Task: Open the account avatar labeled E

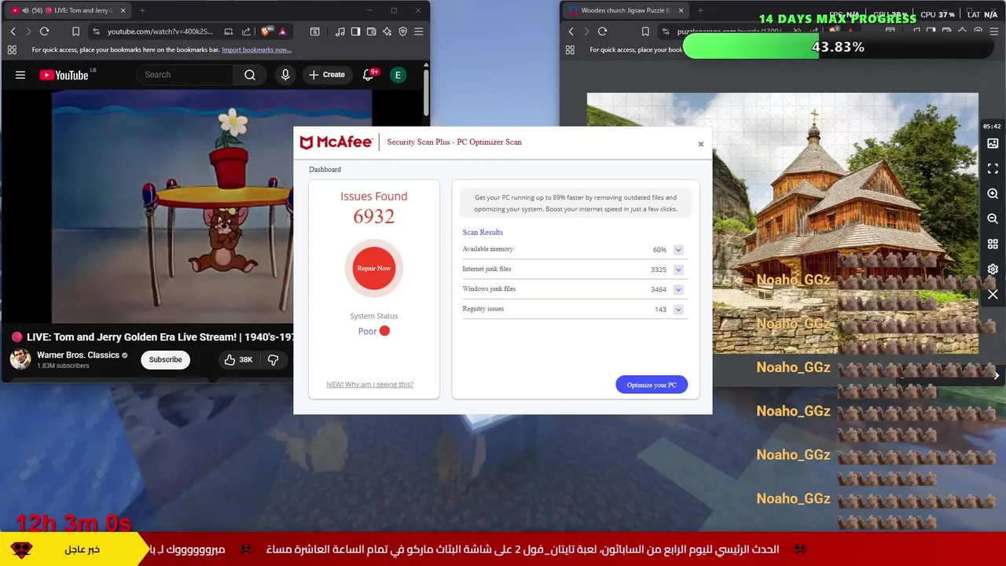Action: coord(398,75)
